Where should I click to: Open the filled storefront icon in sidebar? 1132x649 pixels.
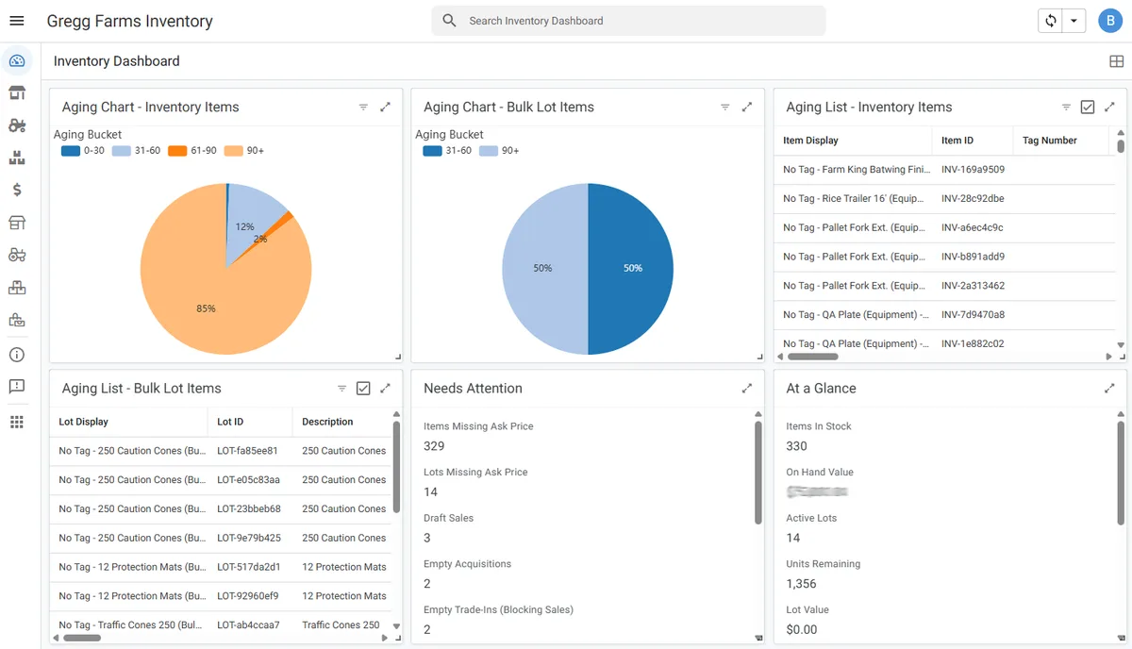point(16,93)
